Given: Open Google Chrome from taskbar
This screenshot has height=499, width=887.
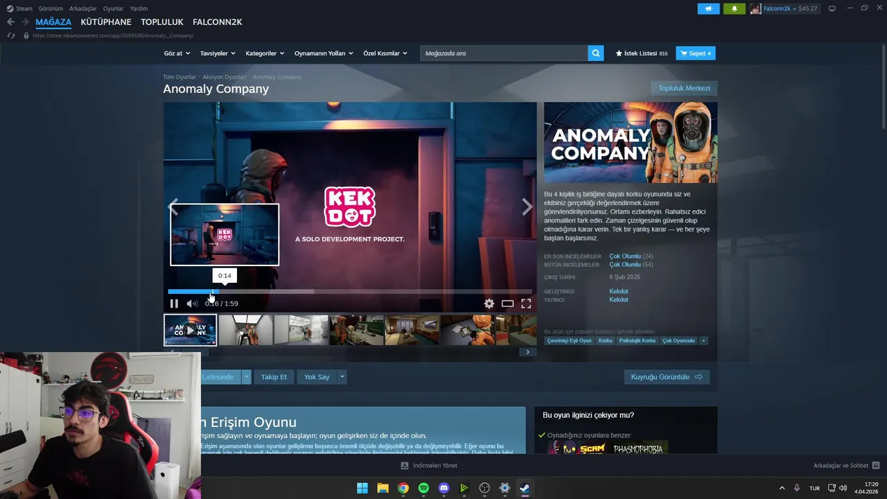Looking at the screenshot, I should click(x=403, y=488).
